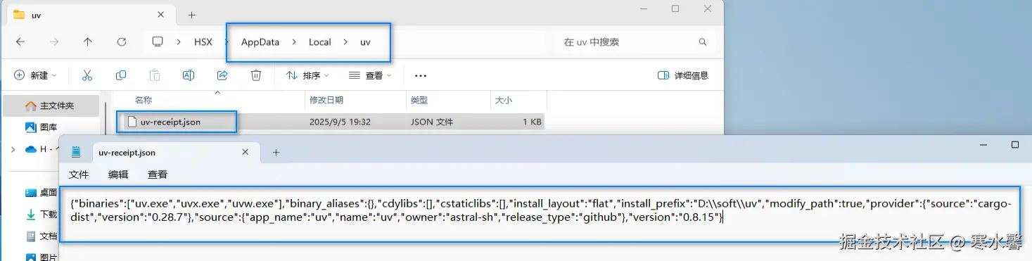
Task: Go forward in File Explorer
Action: coord(54,42)
